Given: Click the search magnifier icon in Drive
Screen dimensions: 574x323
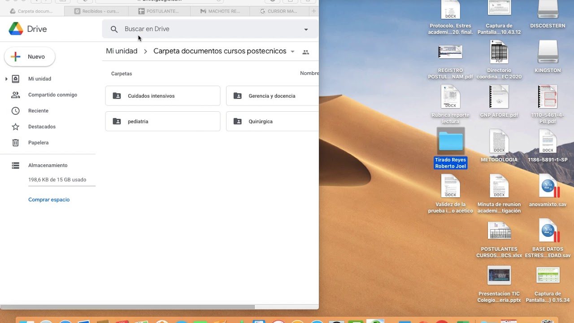Looking at the screenshot, I should 114,29.
